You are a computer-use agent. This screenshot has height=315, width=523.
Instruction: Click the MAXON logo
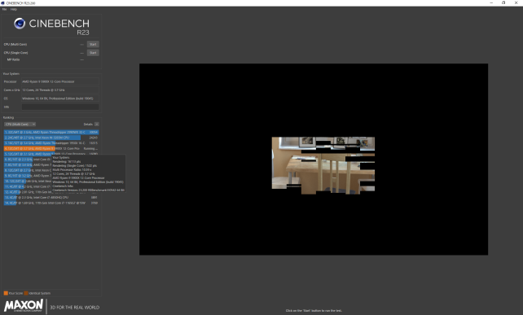[24, 306]
